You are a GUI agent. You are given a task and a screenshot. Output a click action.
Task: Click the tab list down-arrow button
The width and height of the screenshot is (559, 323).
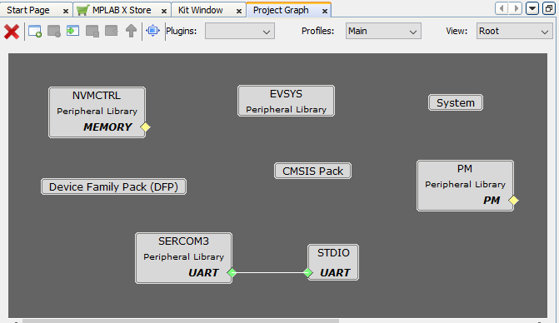pyautogui.click(x=532, y=8)
